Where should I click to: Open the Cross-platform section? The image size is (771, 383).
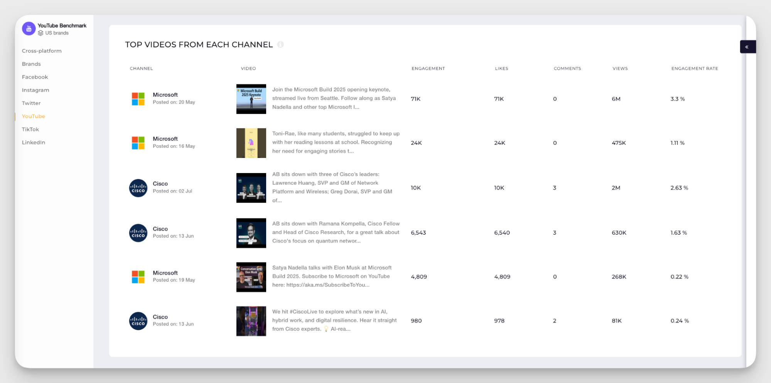(x=42, y=51)
